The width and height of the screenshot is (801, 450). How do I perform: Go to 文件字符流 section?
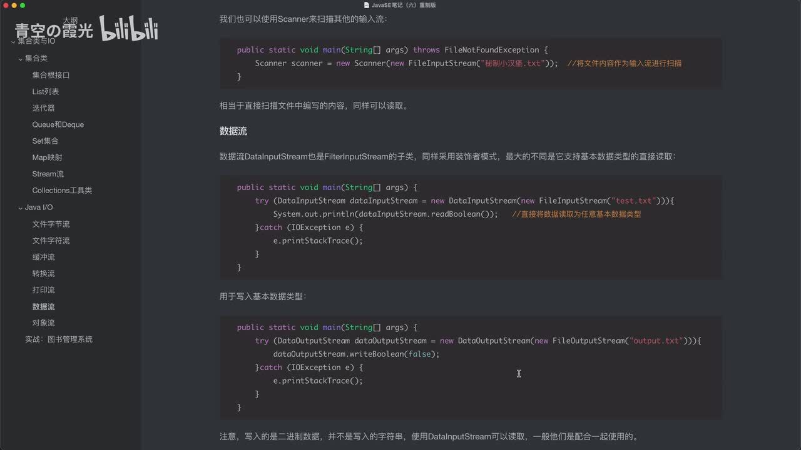(x=51, y=241)
